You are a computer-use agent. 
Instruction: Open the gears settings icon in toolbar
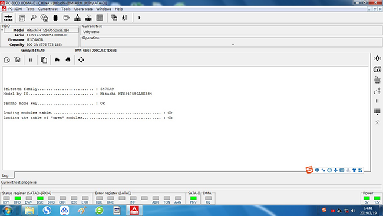(x=44, y=18)
